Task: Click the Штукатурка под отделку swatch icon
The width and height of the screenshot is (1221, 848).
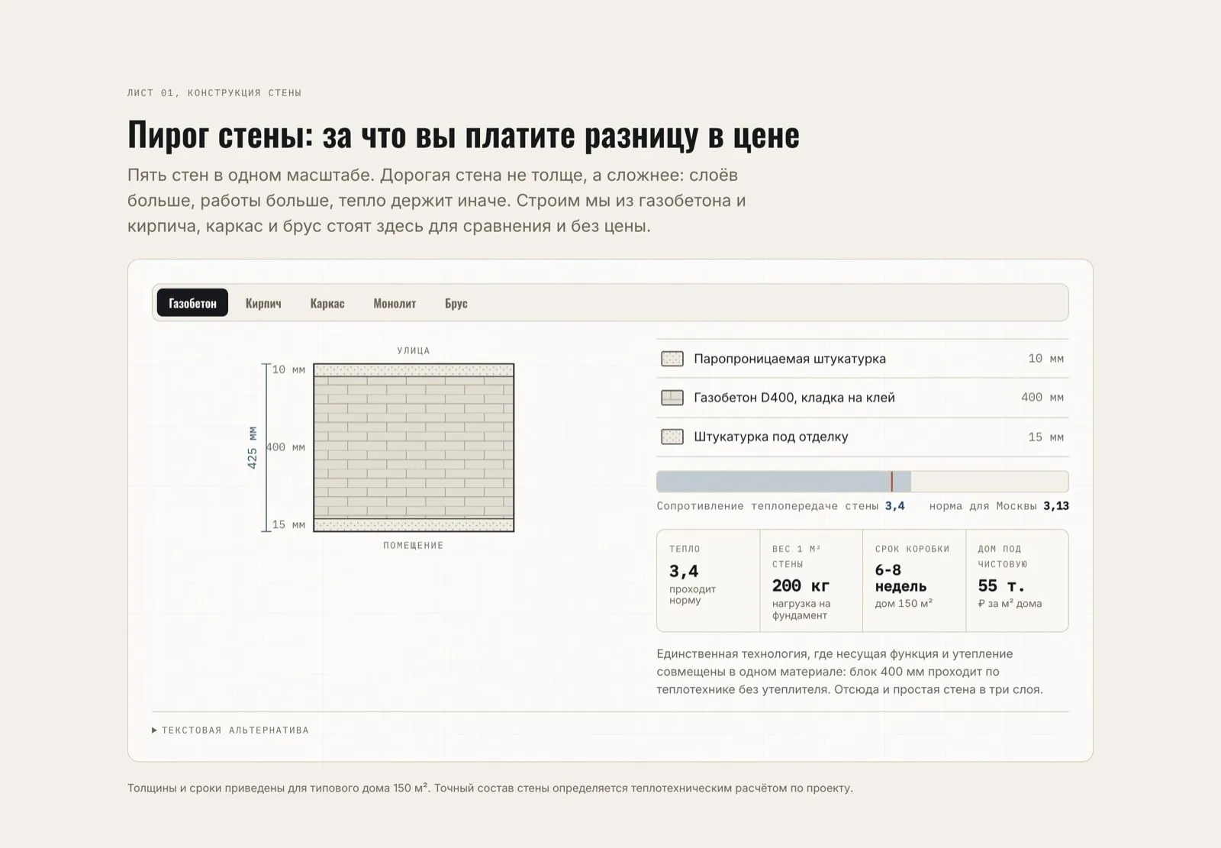Action: (672, 437)
